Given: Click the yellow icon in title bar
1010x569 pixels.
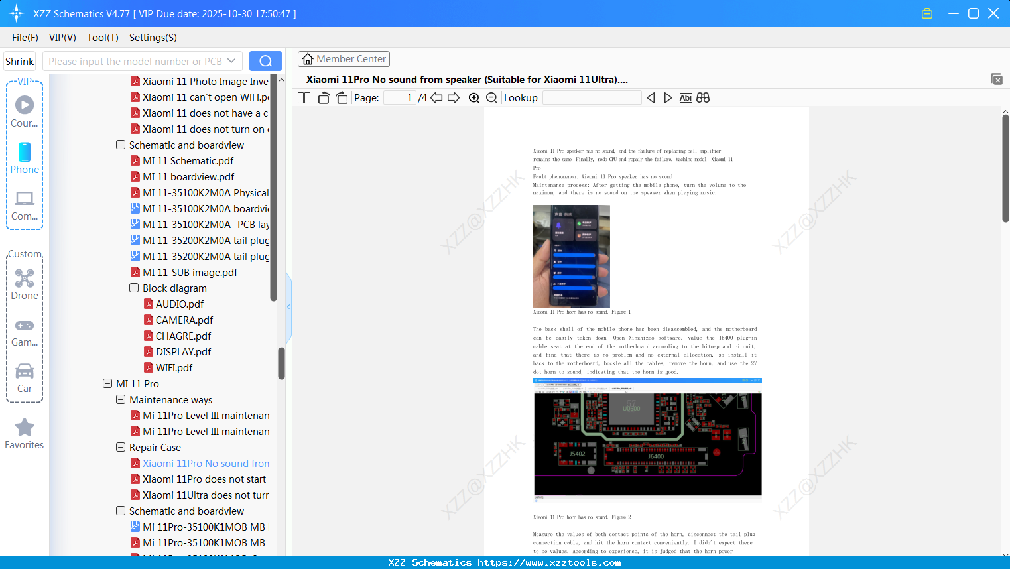Looking at the screenshot, I should click(927, 13).
